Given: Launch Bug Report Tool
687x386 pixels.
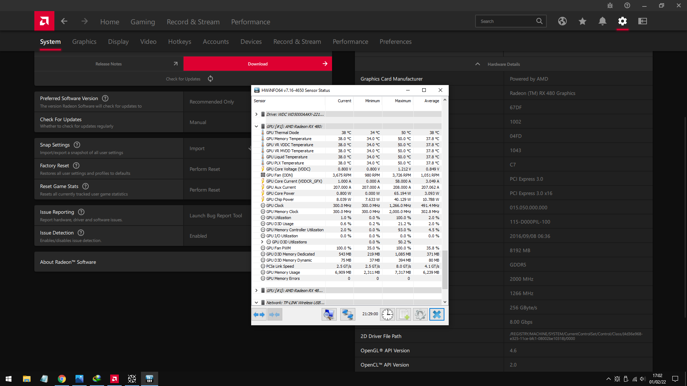Looking at the screenshot, I should [x=217, y=216].
